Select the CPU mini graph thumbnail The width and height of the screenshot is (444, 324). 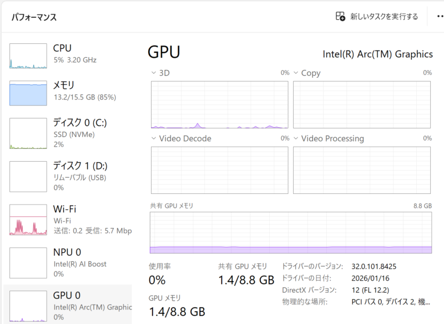pyautogui.click(x=28, y=56)
